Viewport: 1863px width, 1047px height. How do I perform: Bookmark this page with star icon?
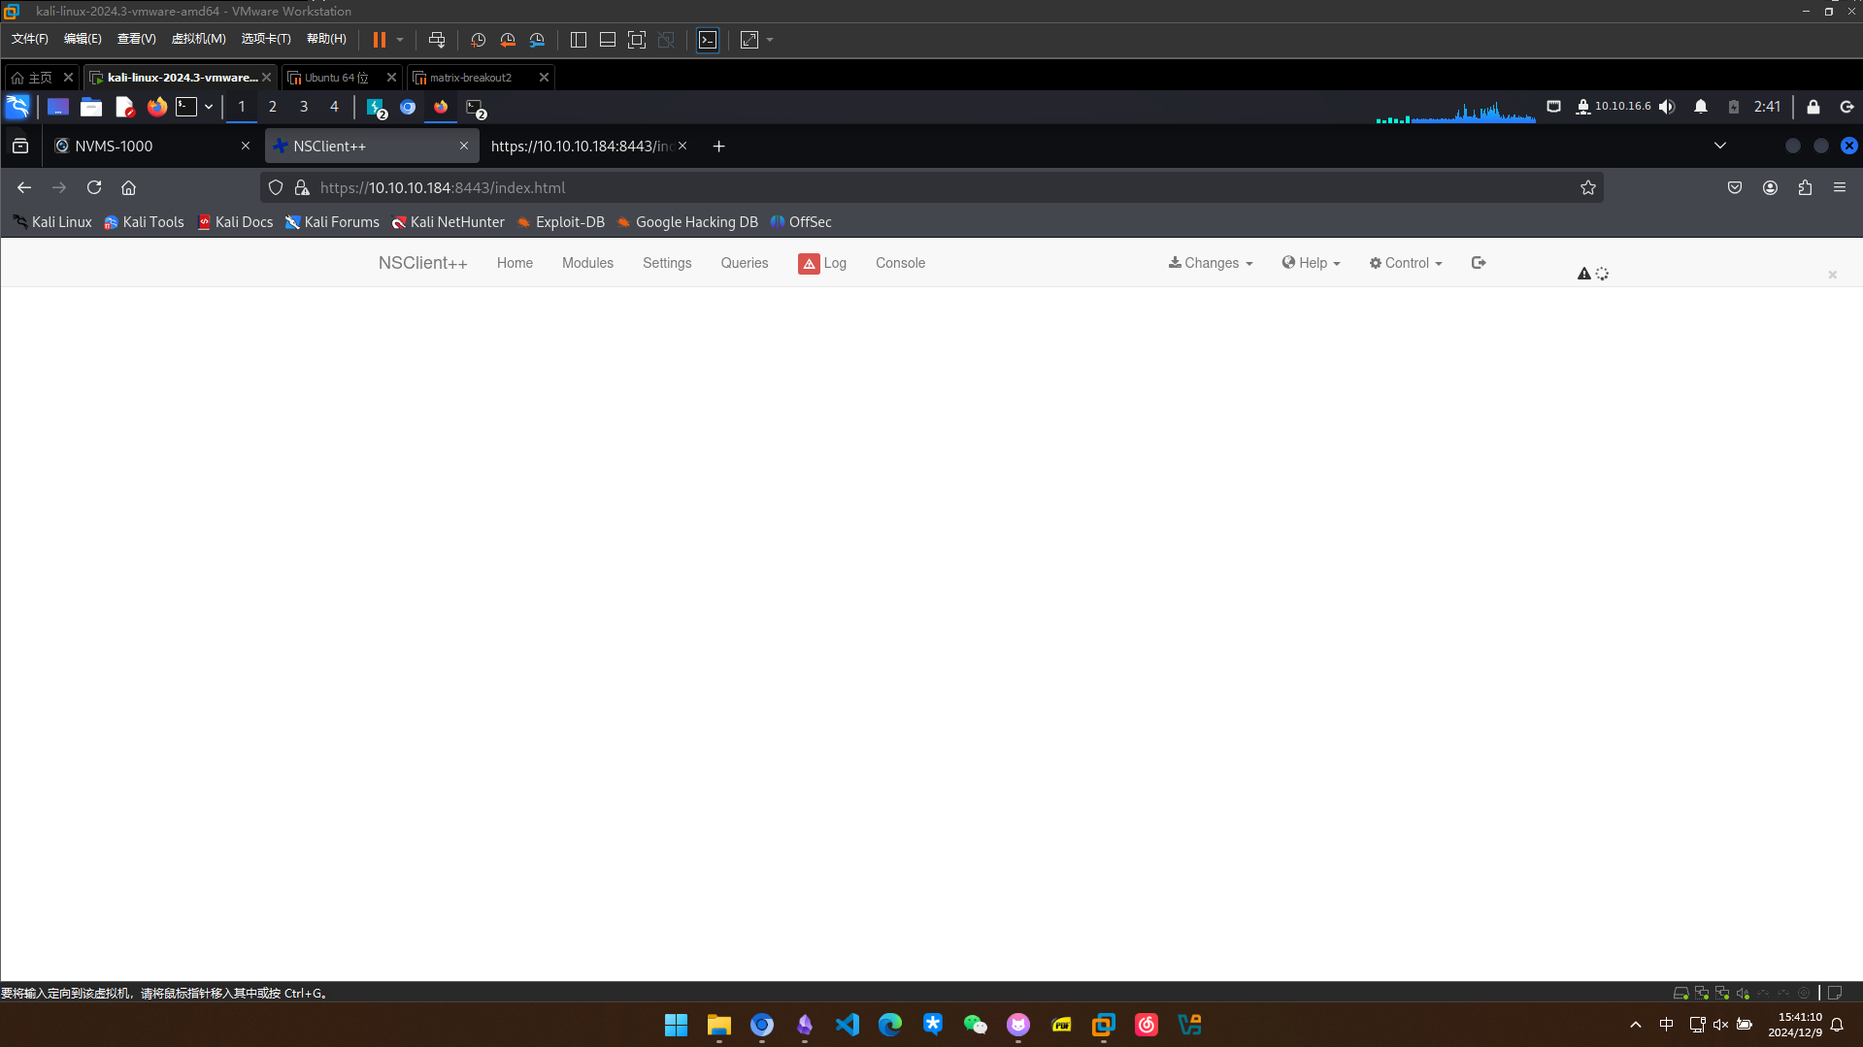pyautogui.click(x=1588, y=187)
